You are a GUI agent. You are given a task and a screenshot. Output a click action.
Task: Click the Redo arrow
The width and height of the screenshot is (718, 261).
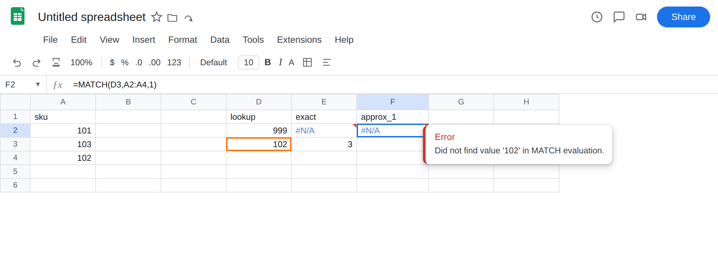[x=36, y=62]
